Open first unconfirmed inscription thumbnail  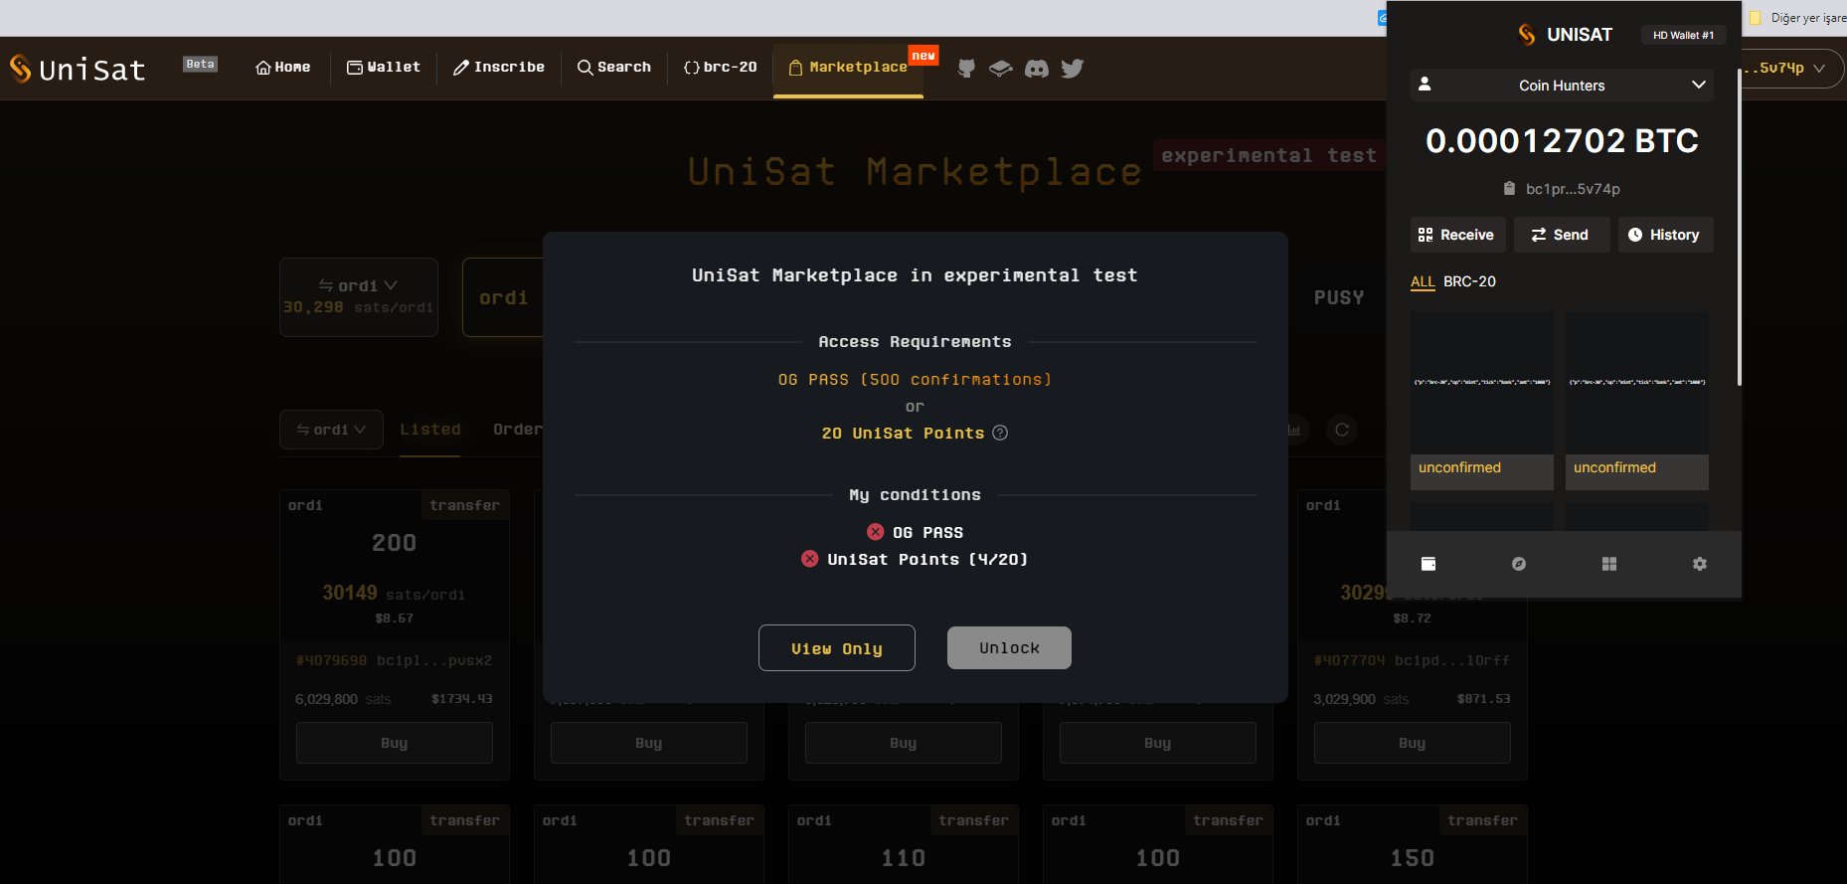[1482, 383]
